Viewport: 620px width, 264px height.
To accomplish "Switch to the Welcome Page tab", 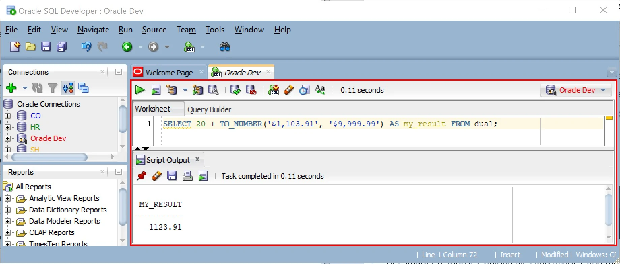I will tap(168, 72).
